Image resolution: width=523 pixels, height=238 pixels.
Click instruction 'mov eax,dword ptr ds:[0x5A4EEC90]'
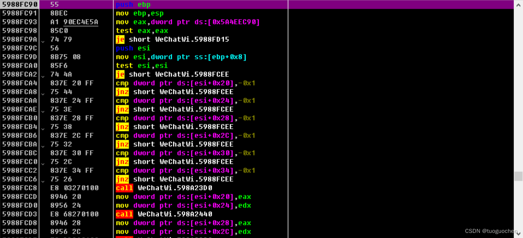point(188,22)
